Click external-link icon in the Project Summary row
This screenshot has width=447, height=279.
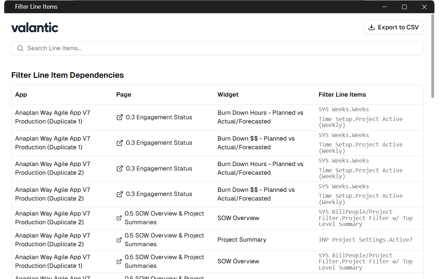point(119,240)
